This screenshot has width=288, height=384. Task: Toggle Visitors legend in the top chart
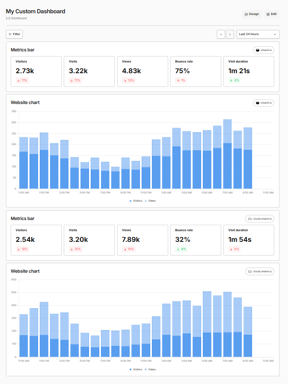[x=137, y=201]
